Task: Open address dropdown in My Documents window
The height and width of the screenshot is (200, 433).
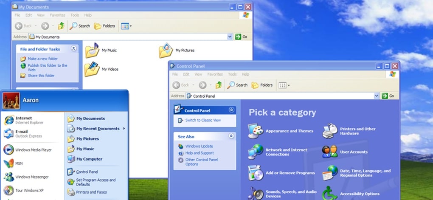Action: [230, 37]
